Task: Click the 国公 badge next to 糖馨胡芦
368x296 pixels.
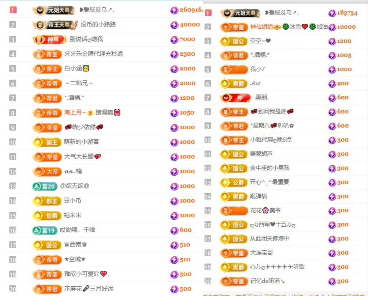Action: pyautogui.click(x=233, y=154)
